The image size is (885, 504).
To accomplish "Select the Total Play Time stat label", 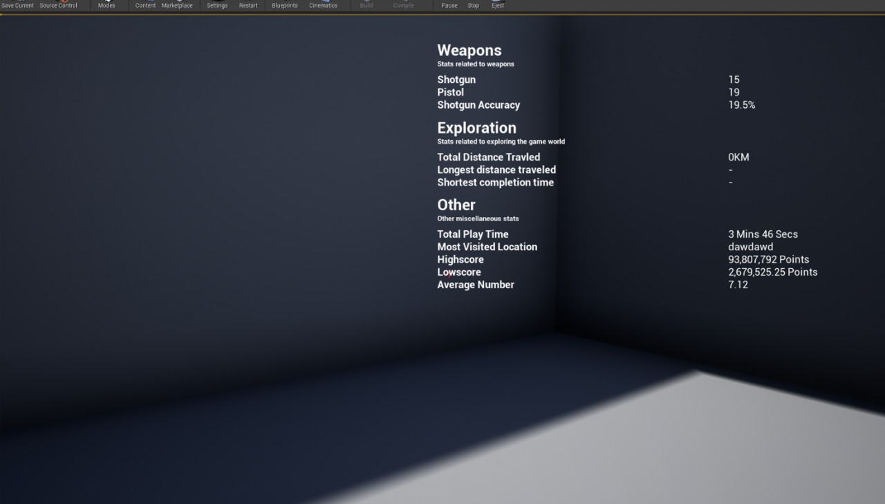I will pyautogui.click(x=473, y=234).
